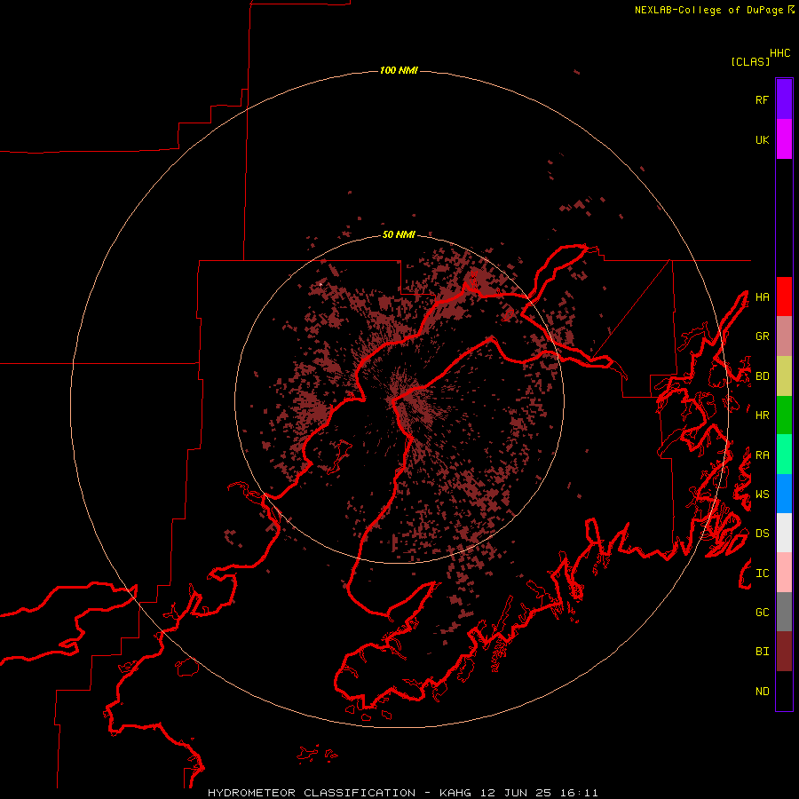This screenshot has height=799, width=799.
Task: Click the IC legend label
Action: pyautogui.click(x=763, y=574)
